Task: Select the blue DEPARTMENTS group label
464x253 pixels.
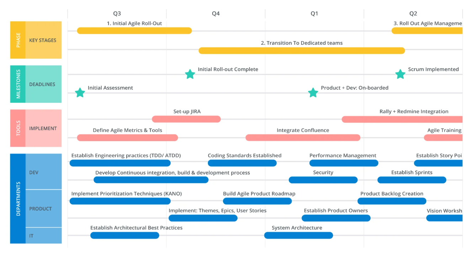Action: [x=18, y=199]
